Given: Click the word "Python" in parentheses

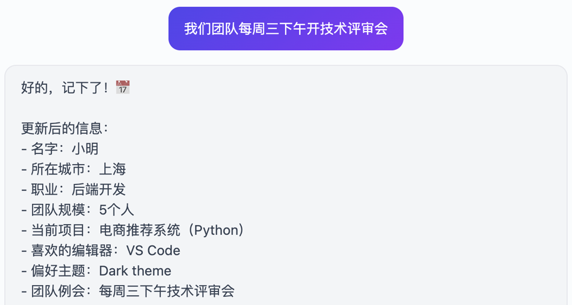Looking at the screenshot, I should click(x=216, y=230).
